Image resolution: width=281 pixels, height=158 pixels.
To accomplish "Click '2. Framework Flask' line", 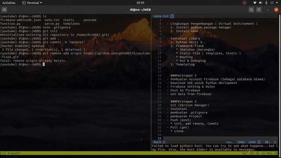I will point(187,46).
